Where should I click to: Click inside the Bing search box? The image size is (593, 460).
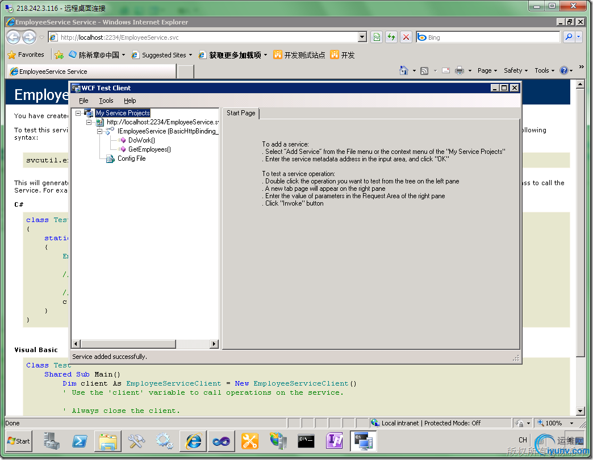[x=488, y=37]
